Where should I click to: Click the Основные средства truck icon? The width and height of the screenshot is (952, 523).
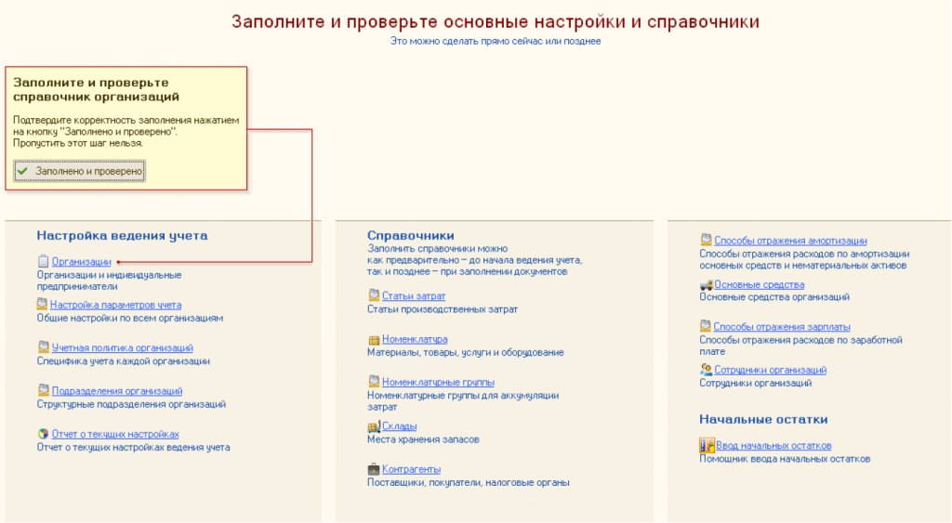pos(707,284)
